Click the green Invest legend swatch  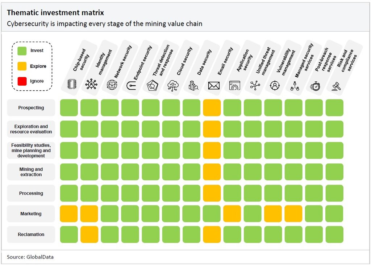coord(21,51)
